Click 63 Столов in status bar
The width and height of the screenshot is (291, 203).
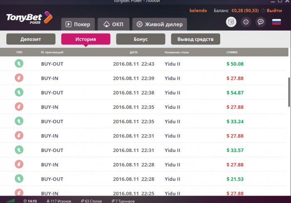91,201
